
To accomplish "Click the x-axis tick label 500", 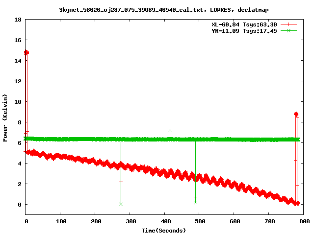I will [200, 221].
